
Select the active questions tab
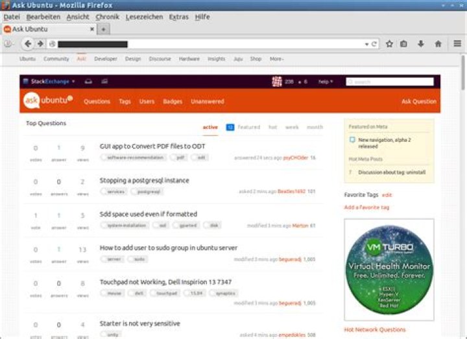point(210,128)
